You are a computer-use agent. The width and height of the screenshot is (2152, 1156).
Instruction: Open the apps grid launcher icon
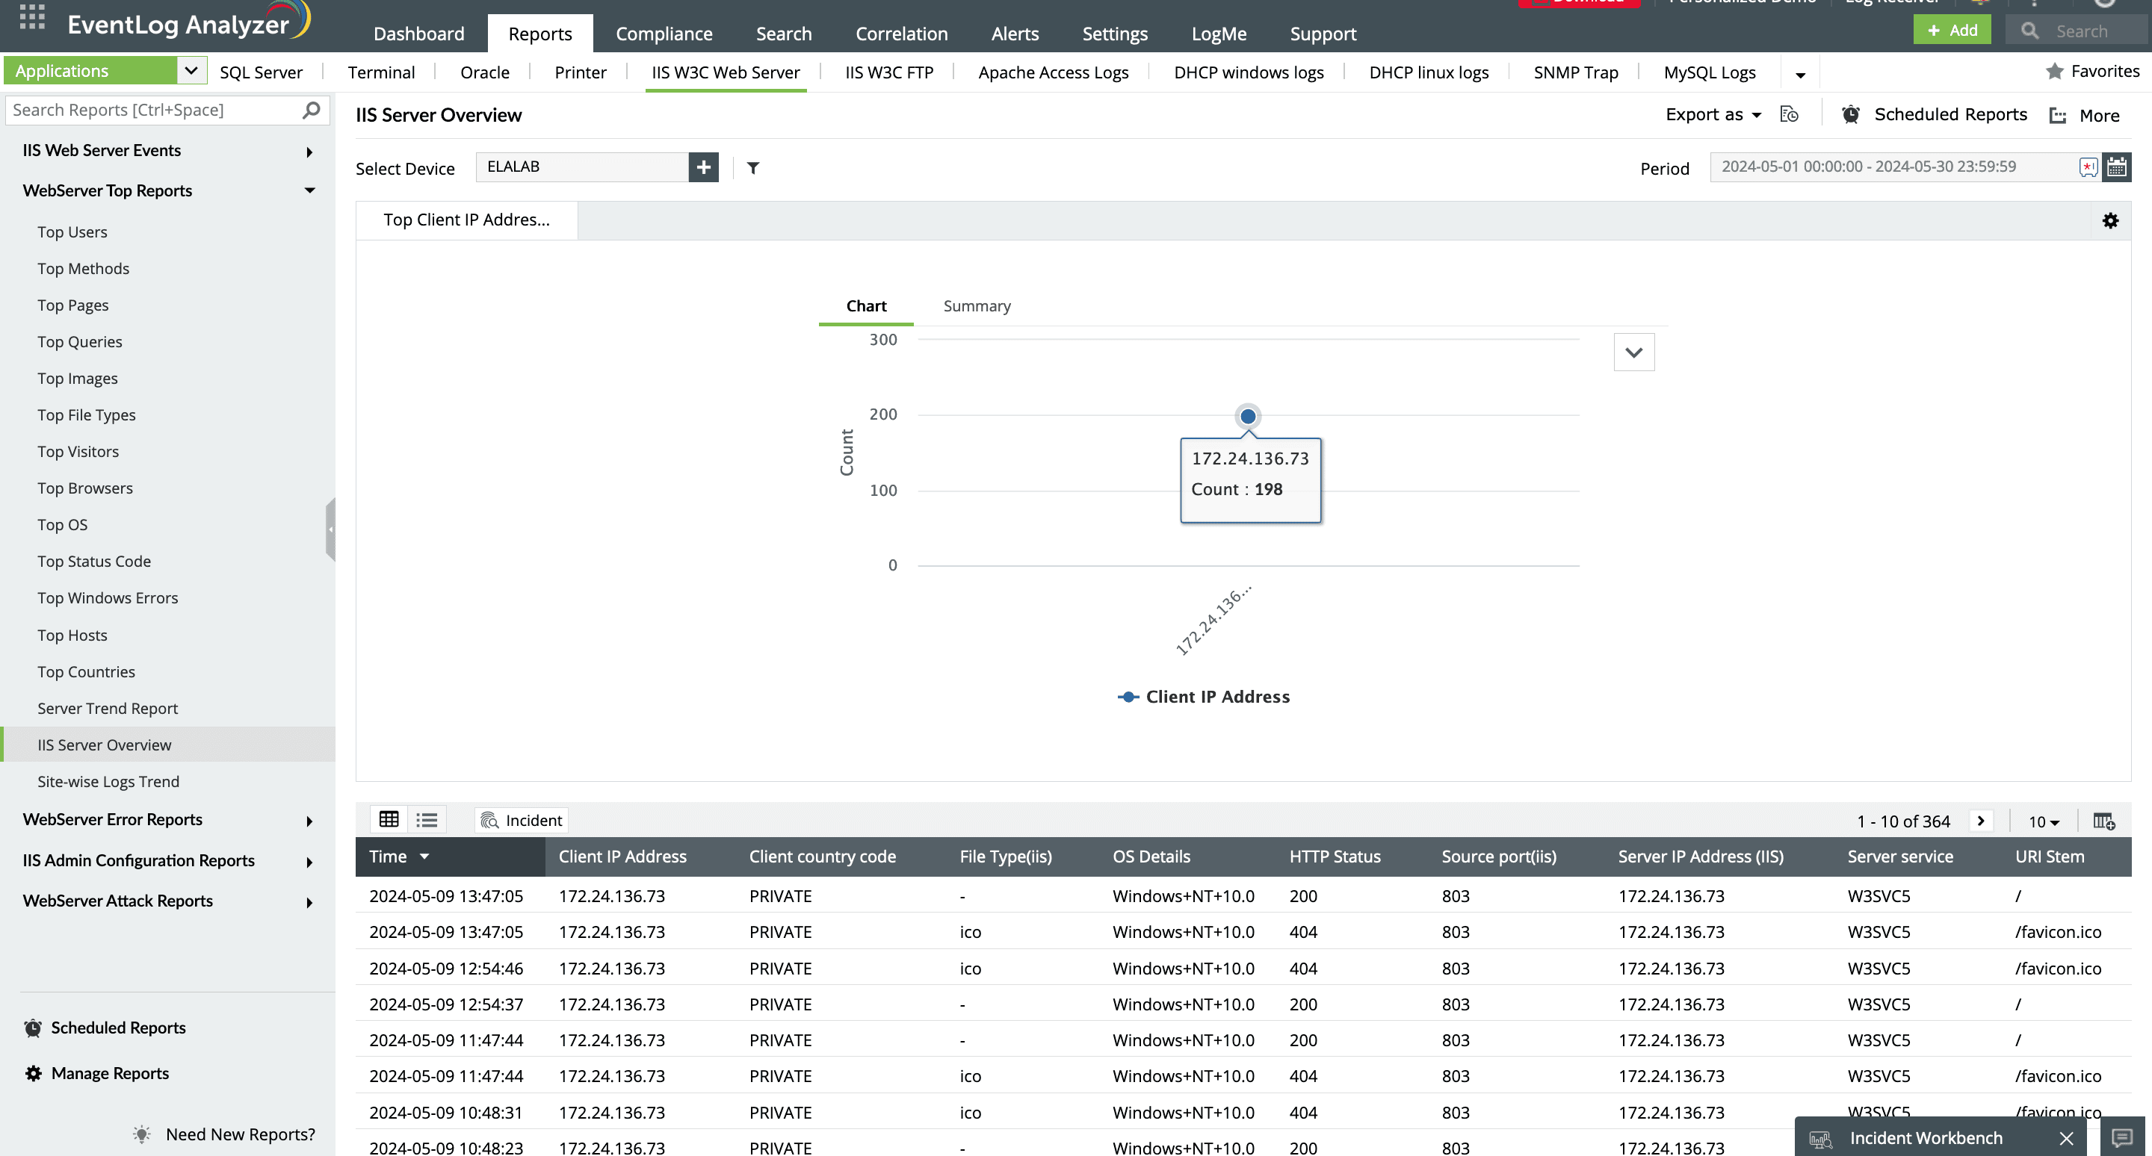pos(31,16)
